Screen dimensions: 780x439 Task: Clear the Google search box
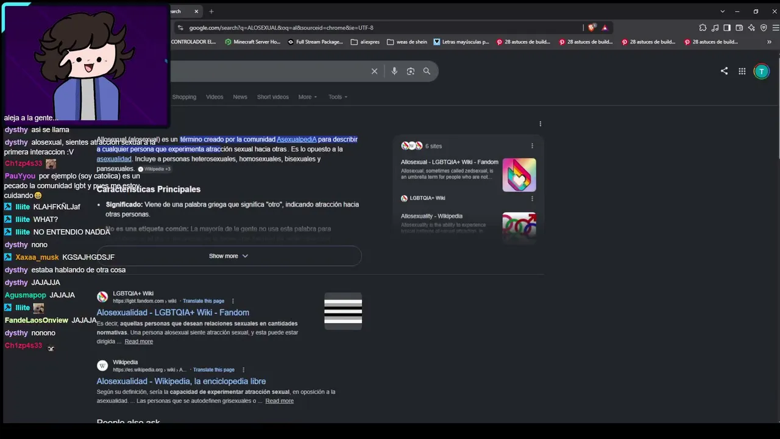375,71
